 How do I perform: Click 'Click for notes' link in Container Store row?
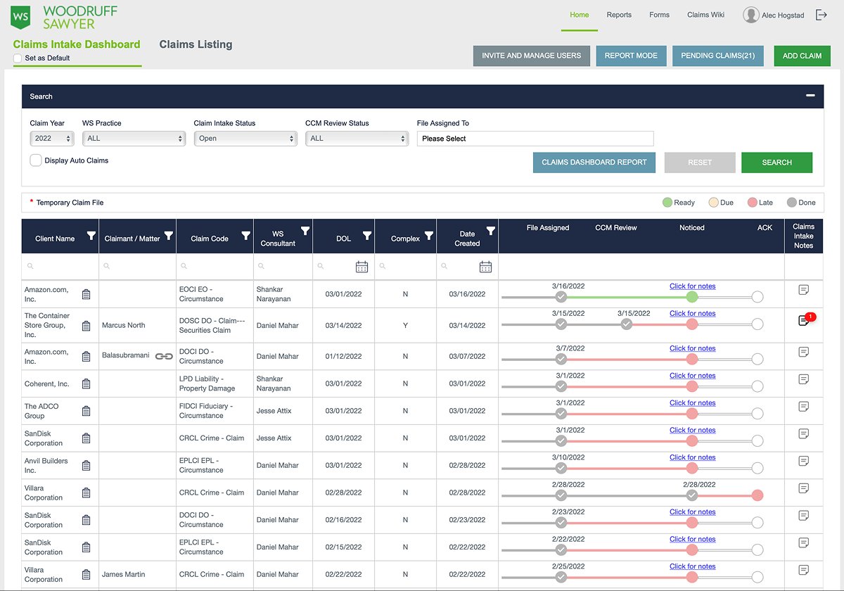pyautogui.click(x=692, y=313)
